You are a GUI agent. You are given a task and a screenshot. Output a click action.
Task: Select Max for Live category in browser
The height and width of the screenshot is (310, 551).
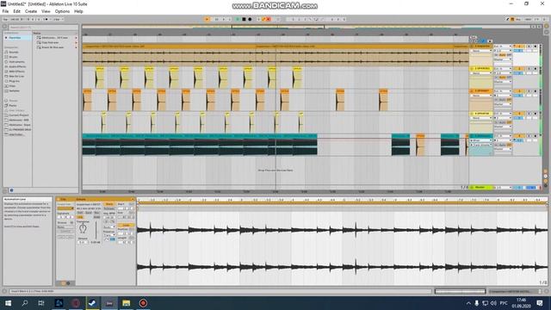click(16, 77)
